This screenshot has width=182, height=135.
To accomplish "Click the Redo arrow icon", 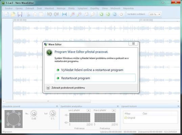I will (56, 15).
